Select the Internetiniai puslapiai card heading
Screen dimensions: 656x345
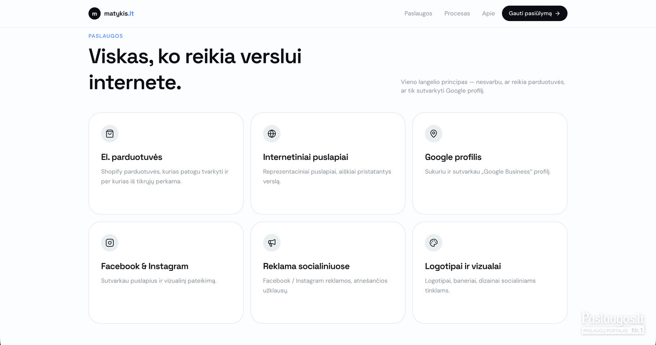click(306, 157)
